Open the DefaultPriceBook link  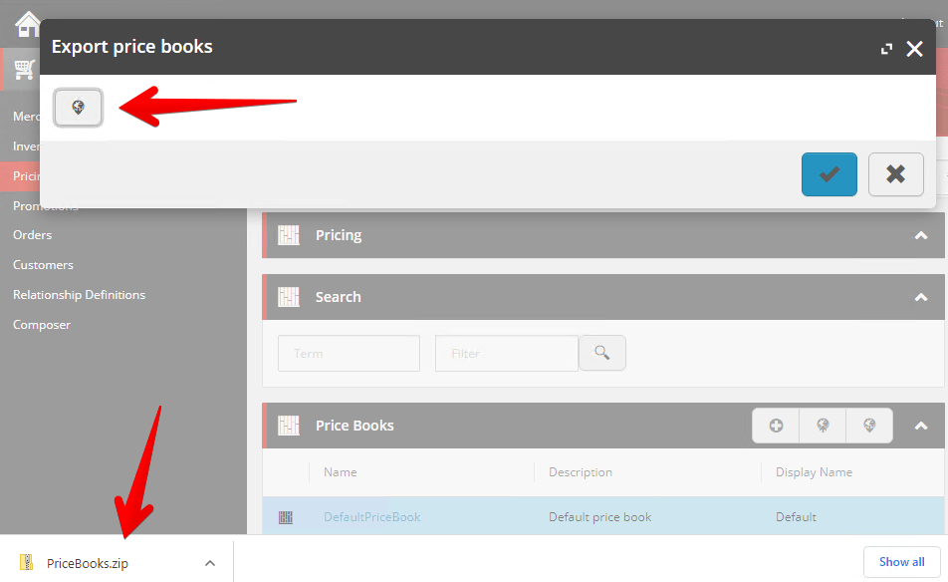tap(371, 517)
